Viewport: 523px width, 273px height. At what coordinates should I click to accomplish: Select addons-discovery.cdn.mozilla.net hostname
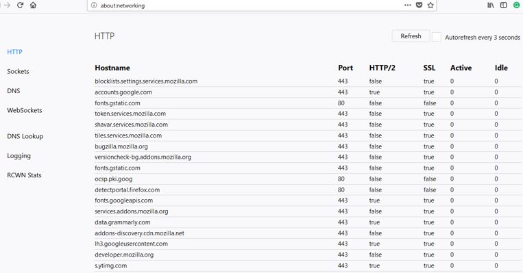tap(139, 233)
